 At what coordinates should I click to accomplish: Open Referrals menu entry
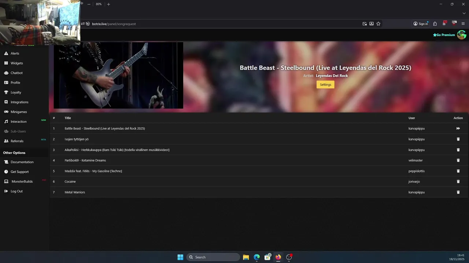coord(17,141)
